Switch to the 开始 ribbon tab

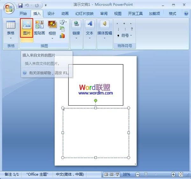point(23,13)
